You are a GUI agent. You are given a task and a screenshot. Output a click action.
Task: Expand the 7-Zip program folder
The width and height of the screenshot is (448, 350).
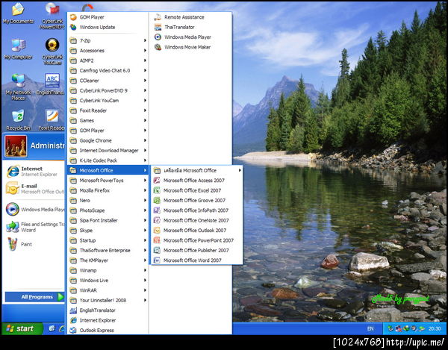(x=108, y=40)
